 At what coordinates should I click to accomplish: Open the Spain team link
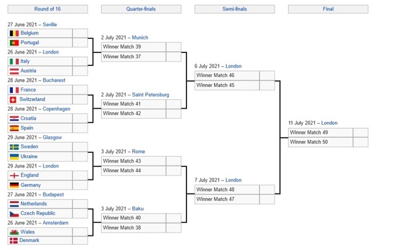click(28, 128)
